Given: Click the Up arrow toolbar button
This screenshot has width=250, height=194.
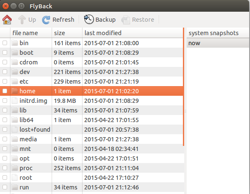Looking at the screenshot, I should point(27,20).
